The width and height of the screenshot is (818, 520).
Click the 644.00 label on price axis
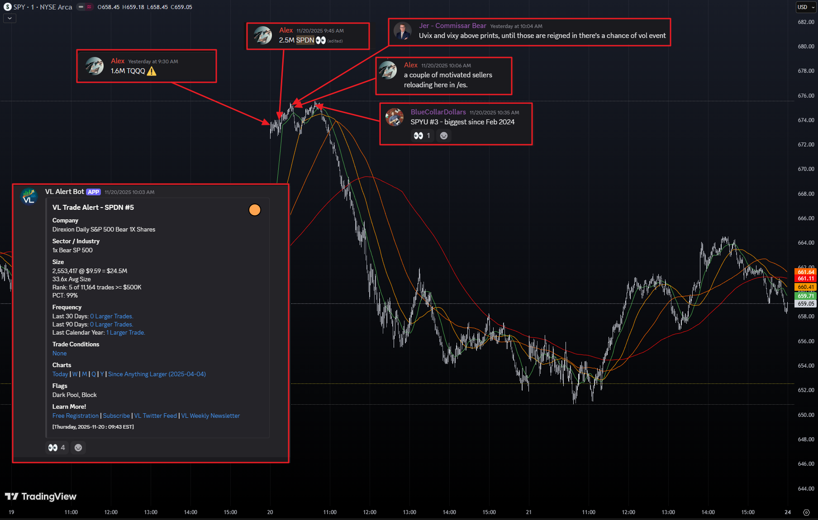click(806, 488)
